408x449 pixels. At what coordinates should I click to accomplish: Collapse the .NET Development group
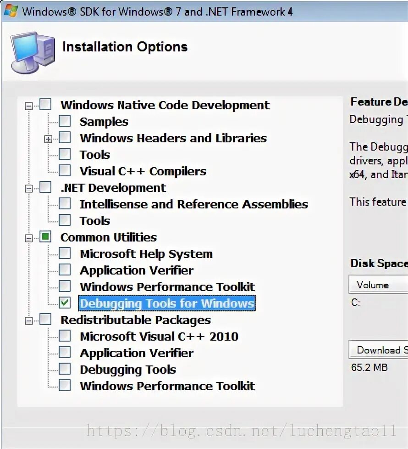pos(29,188)
